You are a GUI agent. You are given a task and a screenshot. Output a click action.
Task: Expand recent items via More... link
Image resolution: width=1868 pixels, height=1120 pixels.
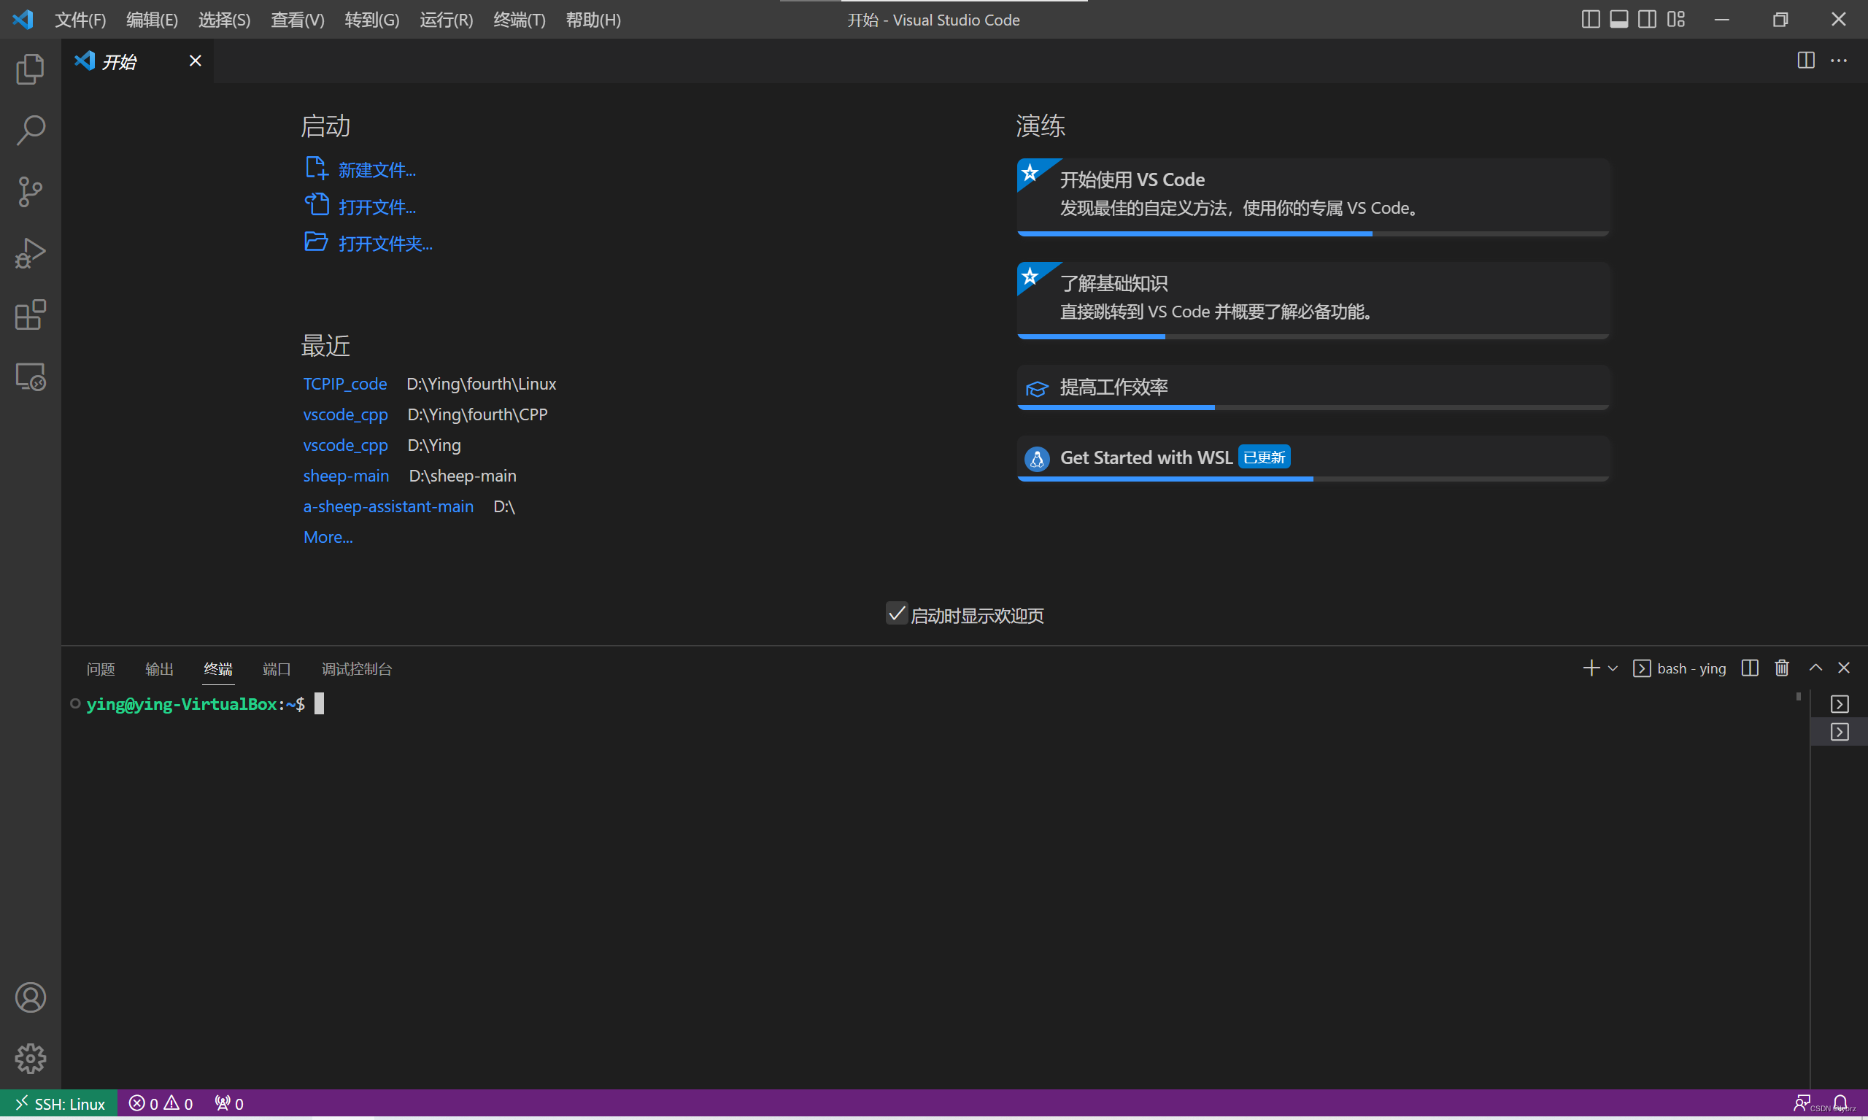(x=328, y=536)
